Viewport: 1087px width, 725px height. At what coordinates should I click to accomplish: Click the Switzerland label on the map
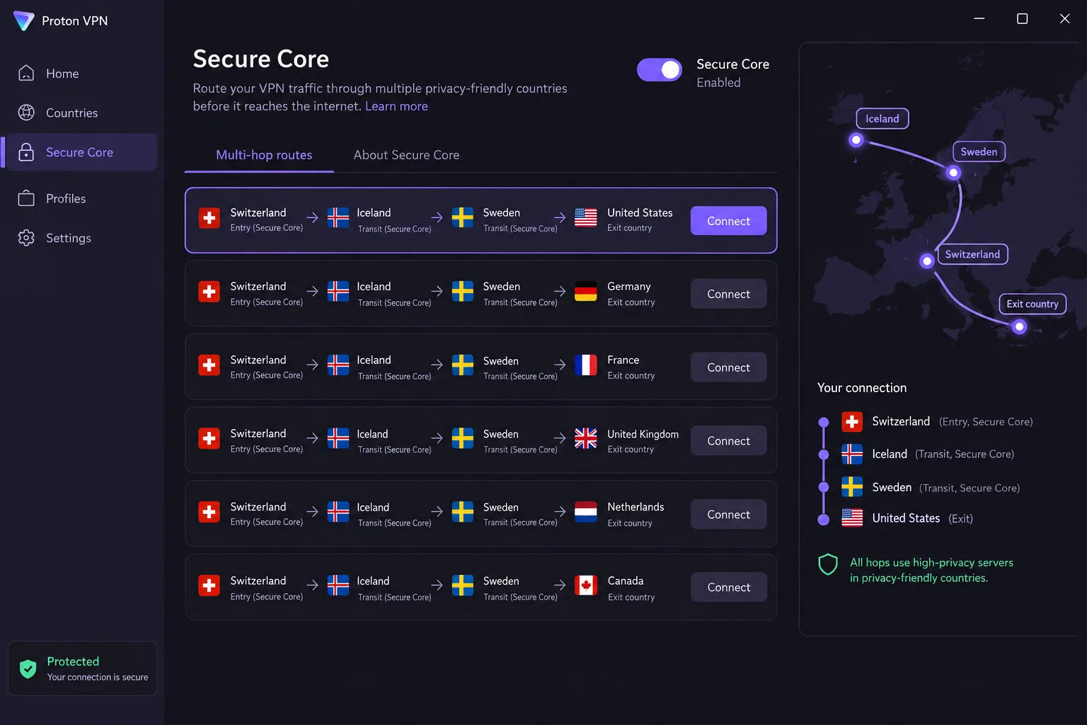coord(972,254)
